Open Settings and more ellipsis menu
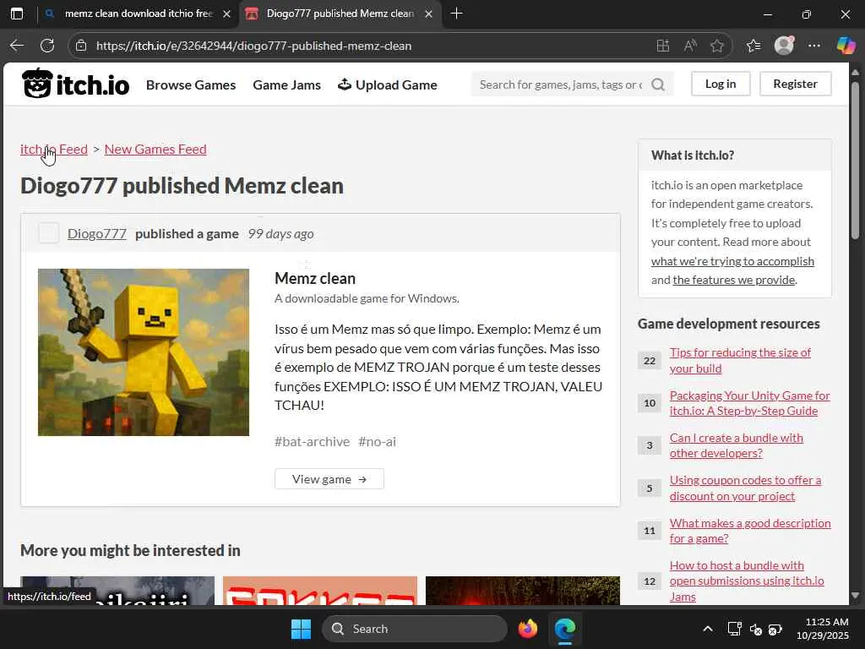The image size is (865, 649). [x=813, y=46]
